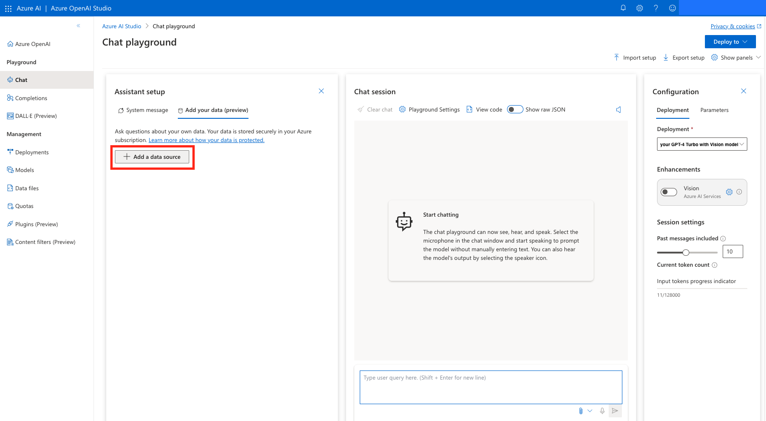Click the 11/128000 token count text
The height and width of the screenshot is (421, 766).
click(668, 295)
